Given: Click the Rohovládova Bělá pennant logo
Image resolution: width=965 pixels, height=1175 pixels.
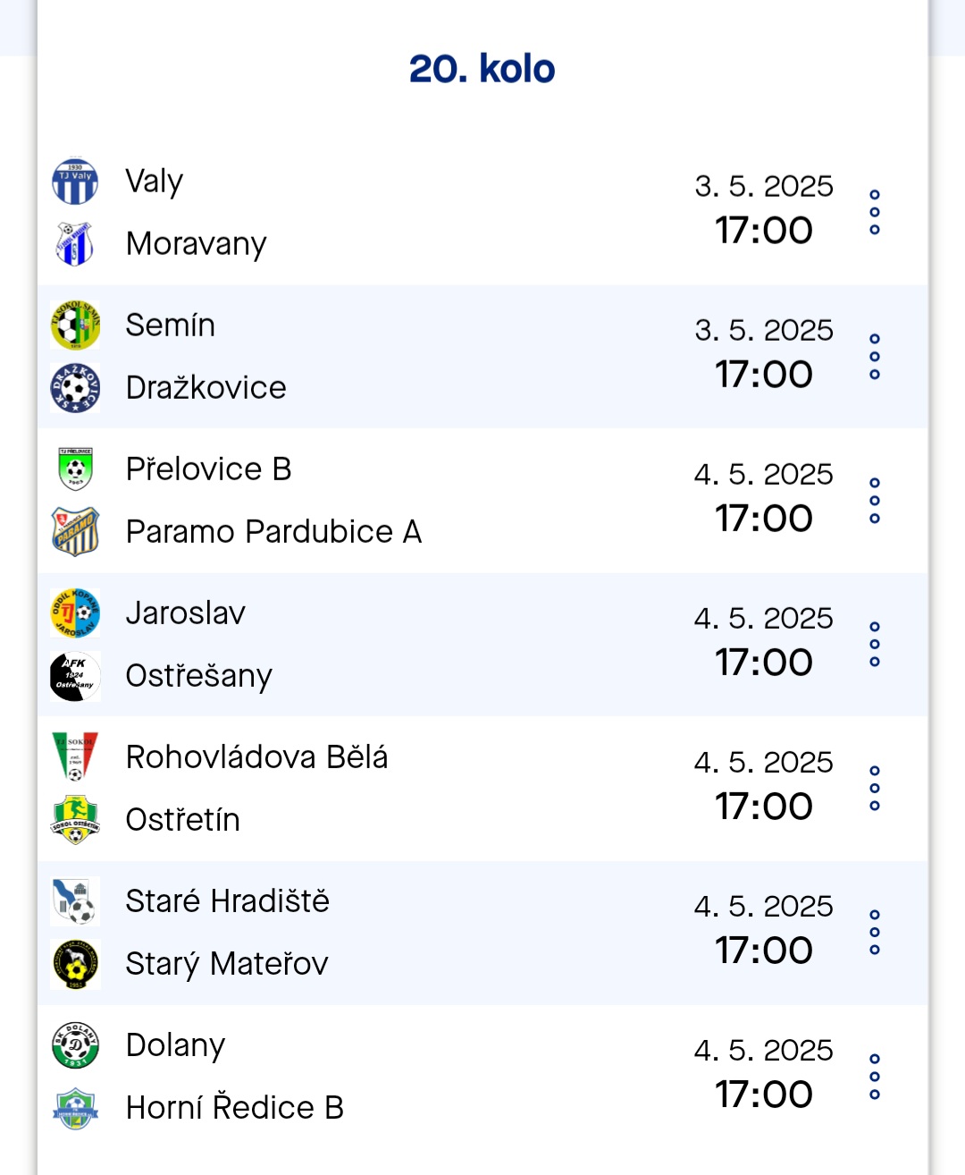Looking at the screenshot, I should 75,757.
